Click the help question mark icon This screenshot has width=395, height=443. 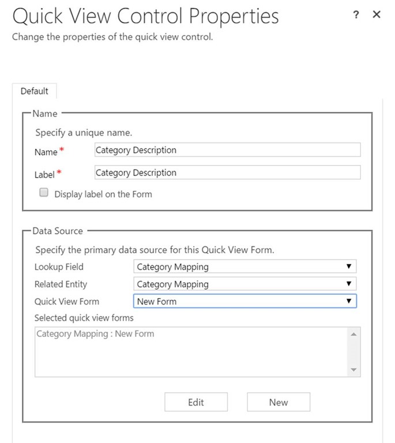click(x=356, y=16)
